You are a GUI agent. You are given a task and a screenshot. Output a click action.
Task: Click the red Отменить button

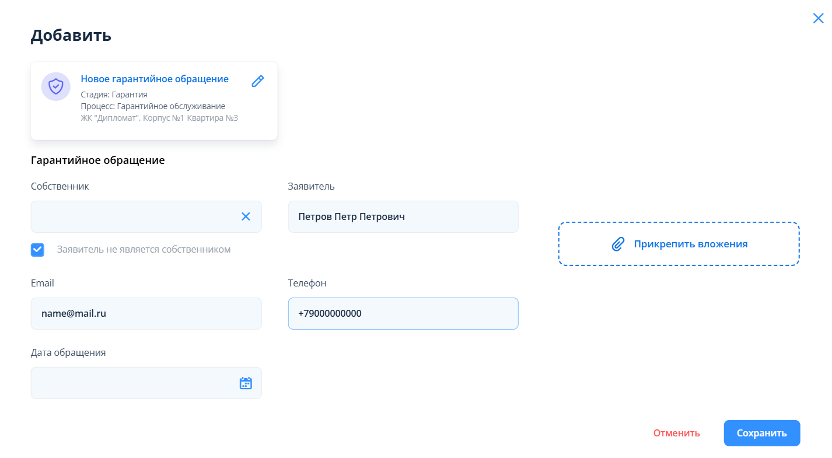coord(676,433)
